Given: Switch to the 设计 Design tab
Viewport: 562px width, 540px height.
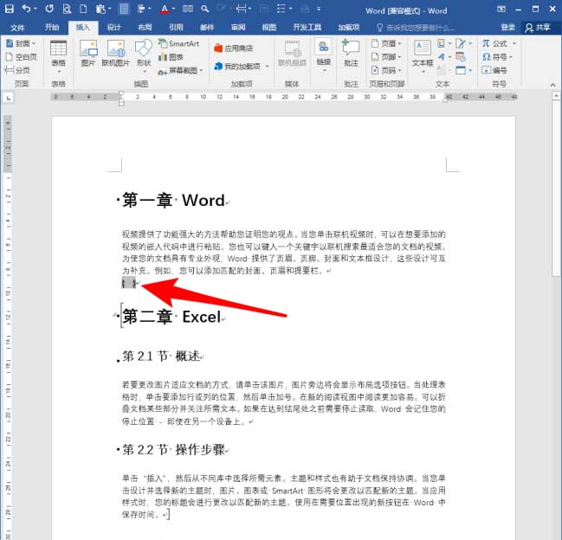Looking at the screenshot, I should (x=114, y=27).
